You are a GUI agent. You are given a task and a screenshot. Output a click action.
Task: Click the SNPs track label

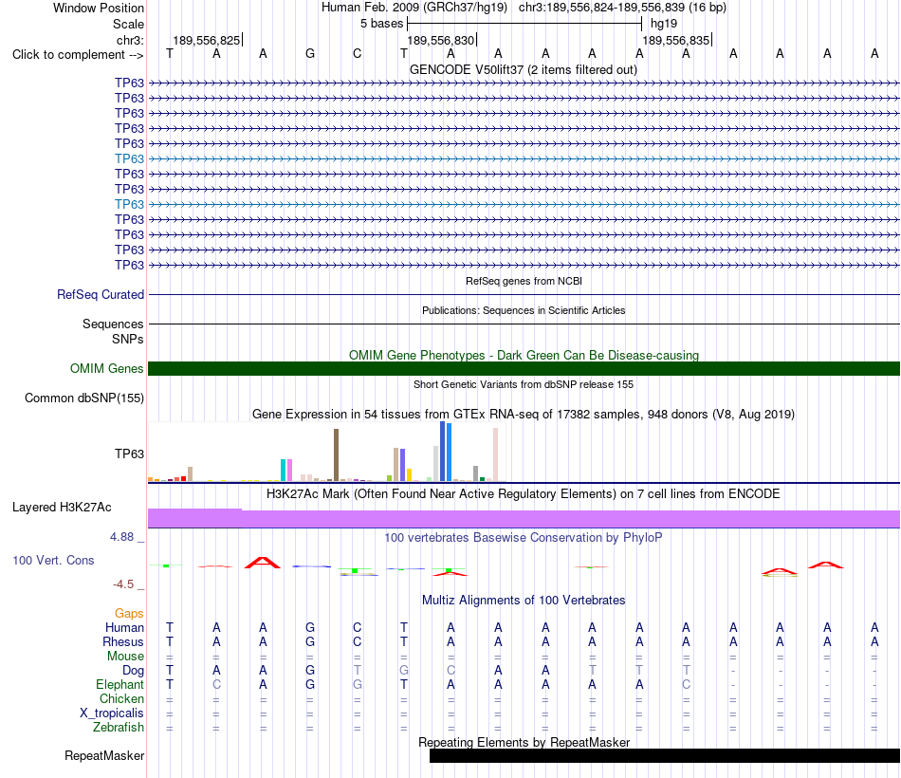tap(128, 340)
